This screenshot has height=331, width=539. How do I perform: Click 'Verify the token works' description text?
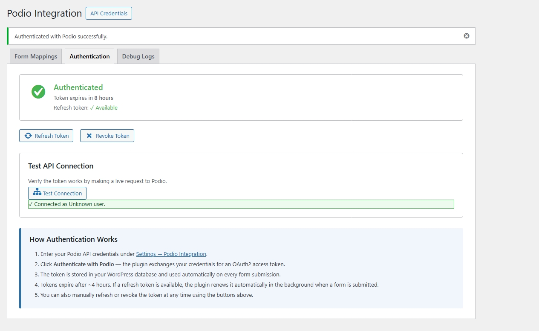98,181
